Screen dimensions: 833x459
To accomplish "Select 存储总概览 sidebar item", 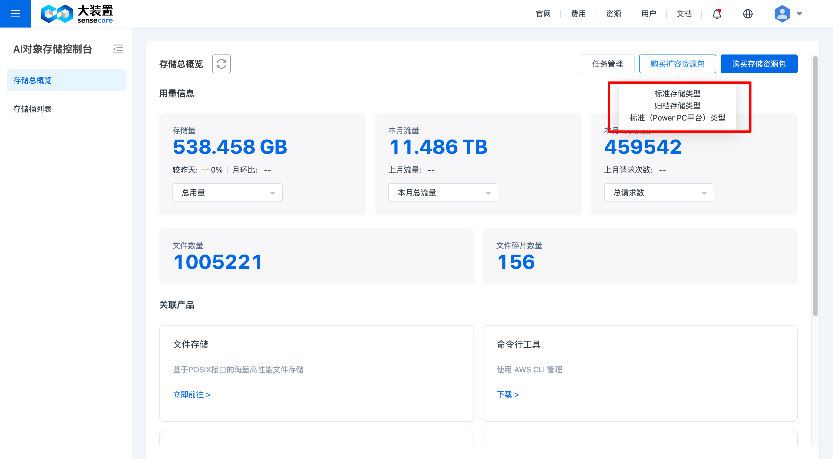I will coord(32,80).
